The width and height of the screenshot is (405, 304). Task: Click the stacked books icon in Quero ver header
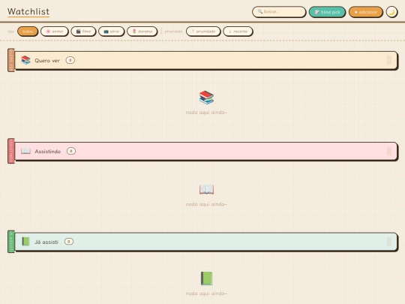point(25,60)
